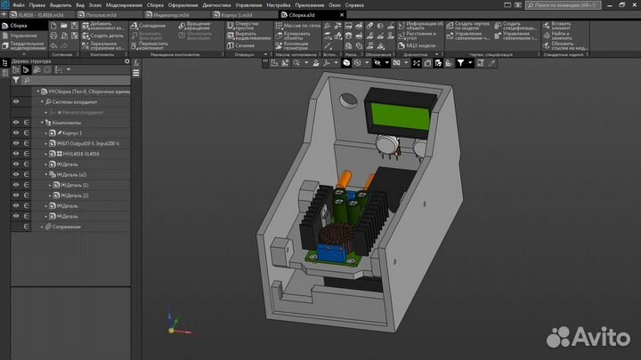The width and height of the screenshot is (641, 360).
Task: Select the Совпадение mate tool
Action: pyautogui.click(x=149, y=25)
